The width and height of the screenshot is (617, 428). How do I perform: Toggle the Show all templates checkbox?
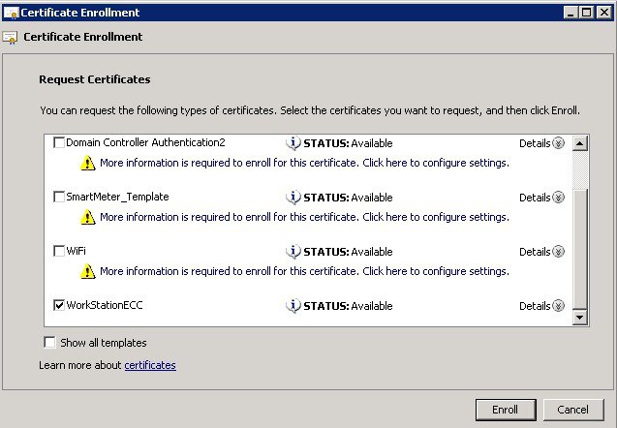click(x=50, y=343)
